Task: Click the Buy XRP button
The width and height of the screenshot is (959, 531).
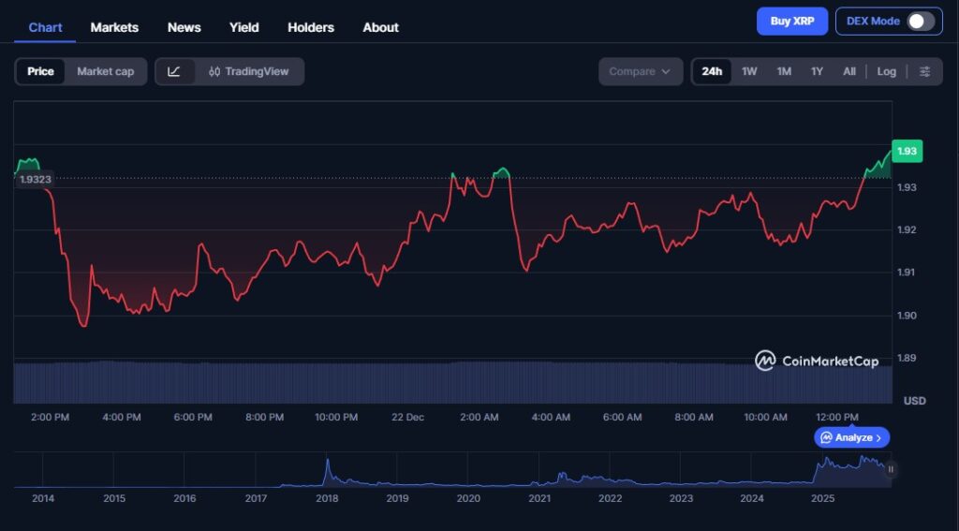Action: click(792, 22)
